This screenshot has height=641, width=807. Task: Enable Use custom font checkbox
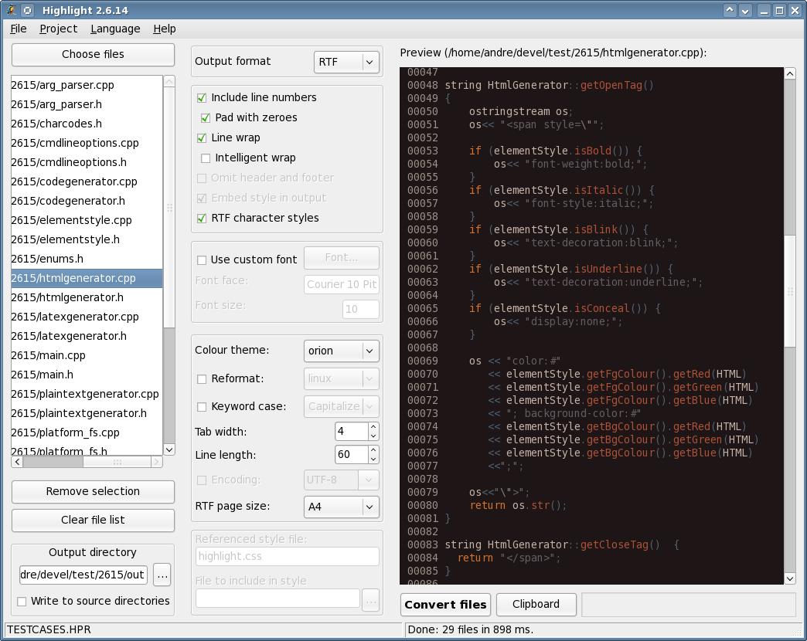coord(202,260)
